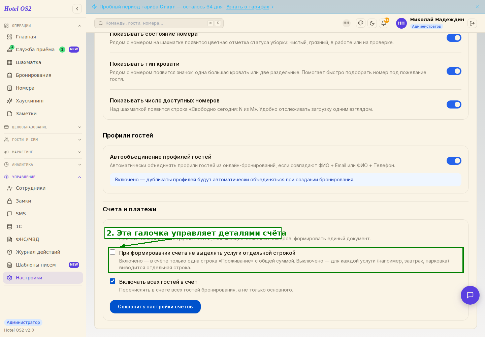Expand the Аналитика section

coord(43,164)
